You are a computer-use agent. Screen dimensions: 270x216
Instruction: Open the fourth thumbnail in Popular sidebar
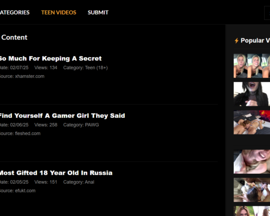(252, 161)
